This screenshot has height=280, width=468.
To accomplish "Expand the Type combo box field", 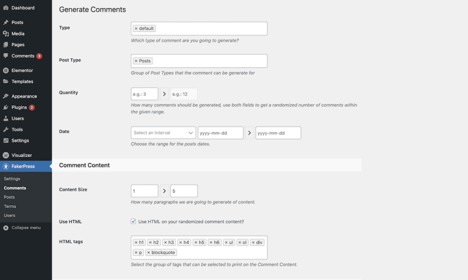I will click(206, 28).
